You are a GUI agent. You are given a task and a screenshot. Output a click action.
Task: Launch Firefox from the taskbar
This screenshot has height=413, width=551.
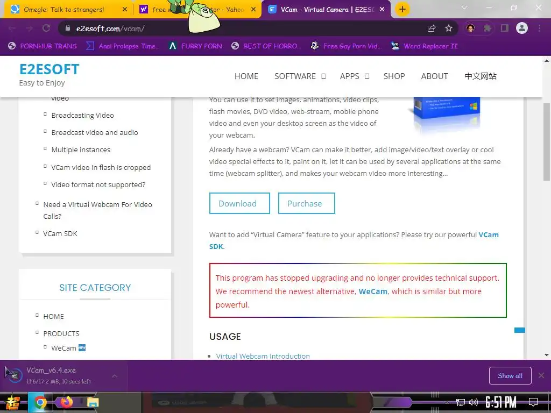(x=66, y=402)
